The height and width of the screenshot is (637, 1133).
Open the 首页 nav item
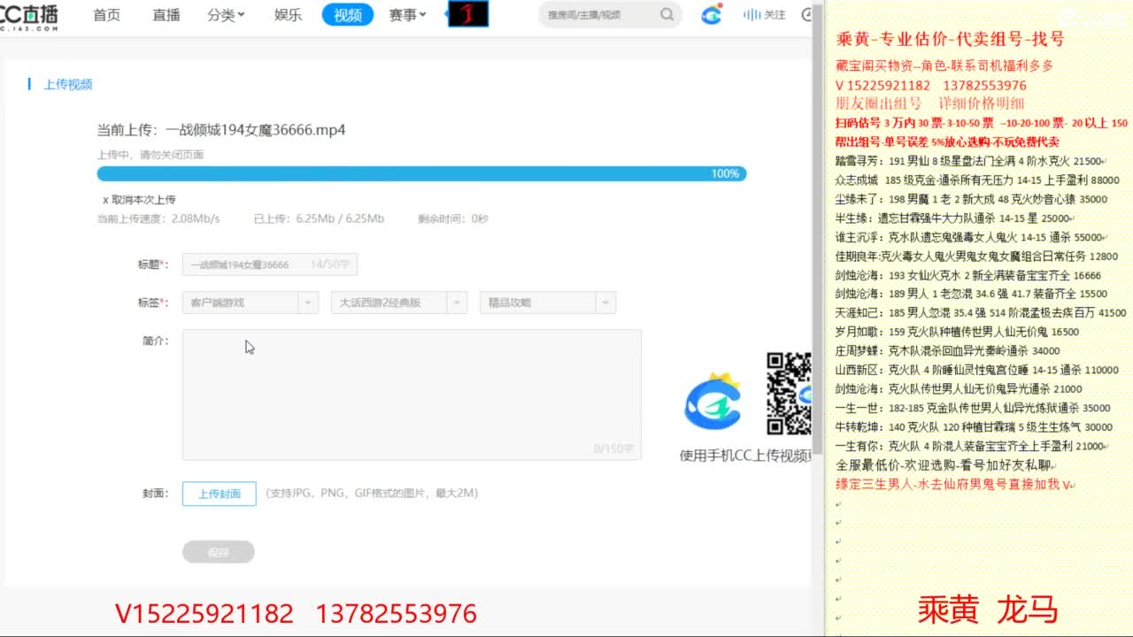(107, 15)
